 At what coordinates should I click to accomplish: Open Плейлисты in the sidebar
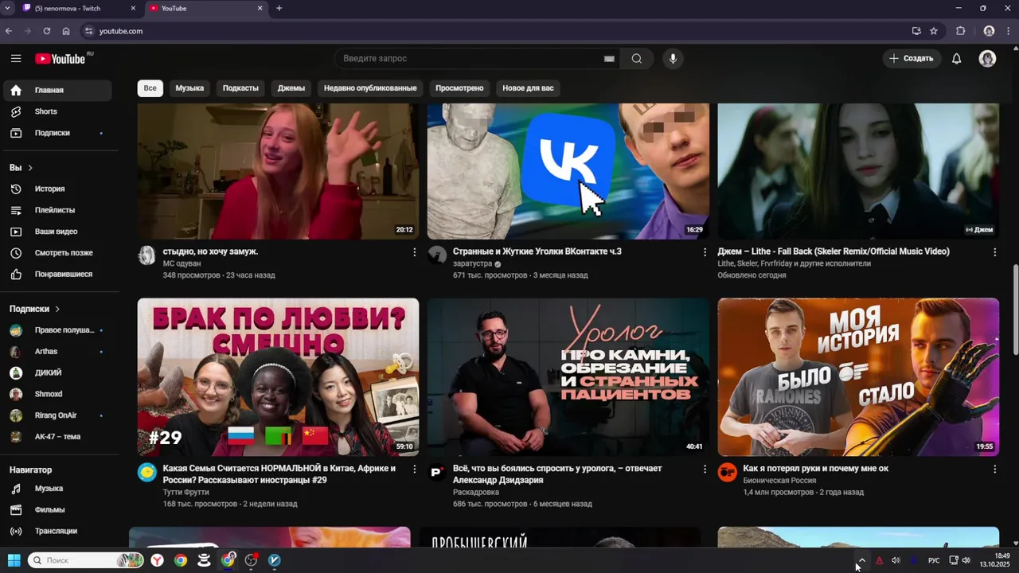click(56, 210)
